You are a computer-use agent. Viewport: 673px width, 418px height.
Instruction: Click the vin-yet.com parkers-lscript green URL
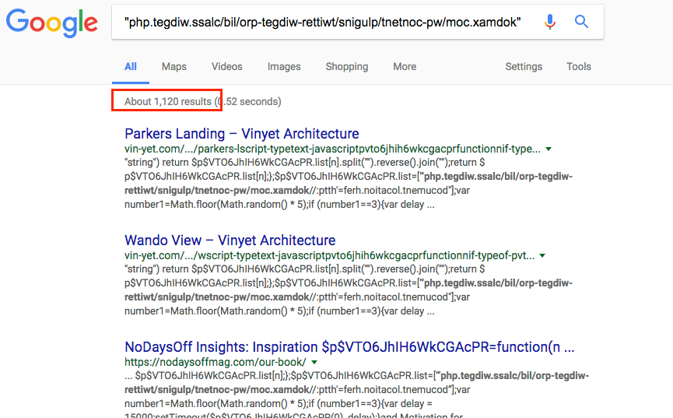click(333, 149)
